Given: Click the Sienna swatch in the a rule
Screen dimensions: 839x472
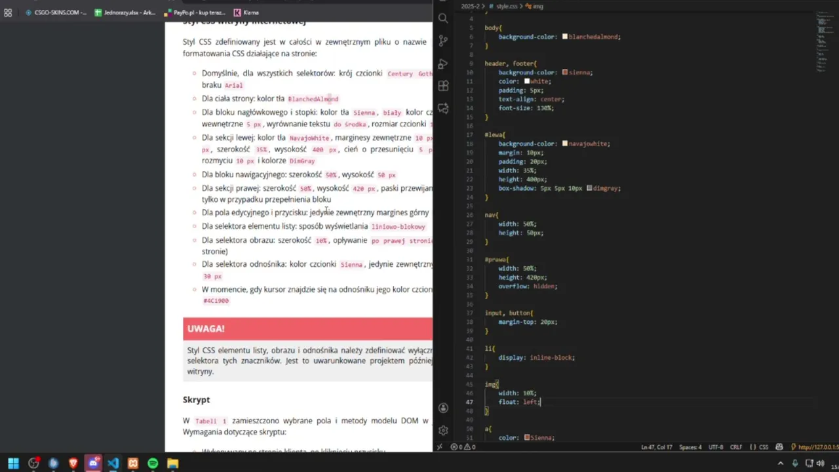Looking at the screenshot, I should click(x=527, y=437).
